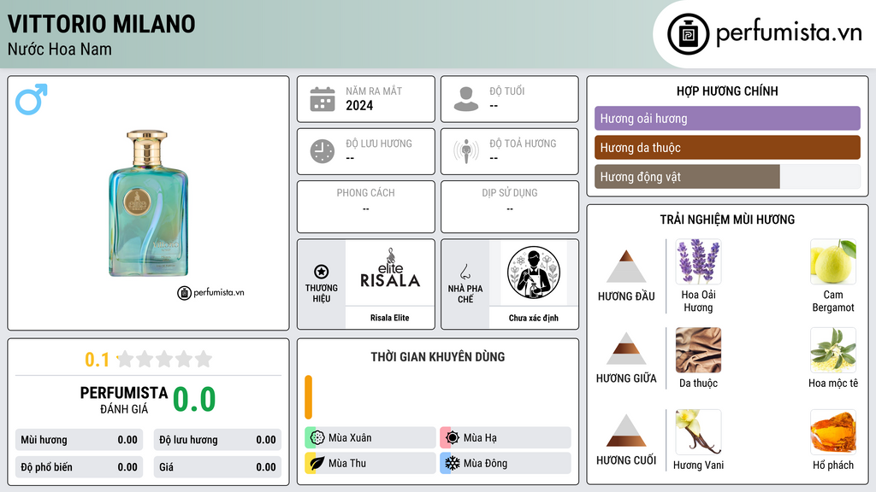The width and height of the screenshot is (876, 492).
Task: Click the Mùa Xuân flower icon
Action: pyautogui.click(x=317, y=437)
